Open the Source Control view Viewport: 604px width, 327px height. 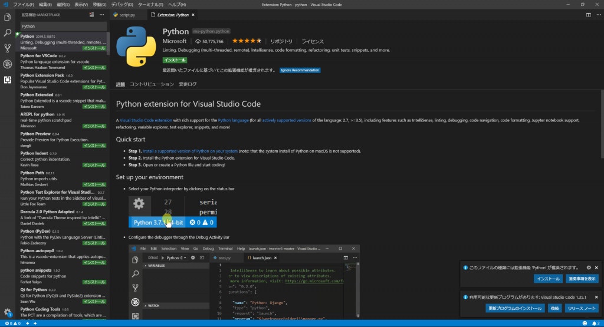(x=7, y=48)
